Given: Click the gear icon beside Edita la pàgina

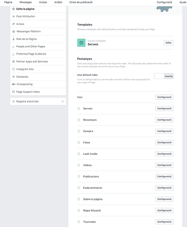Looking at the screenshot, I should click(14, 9).
